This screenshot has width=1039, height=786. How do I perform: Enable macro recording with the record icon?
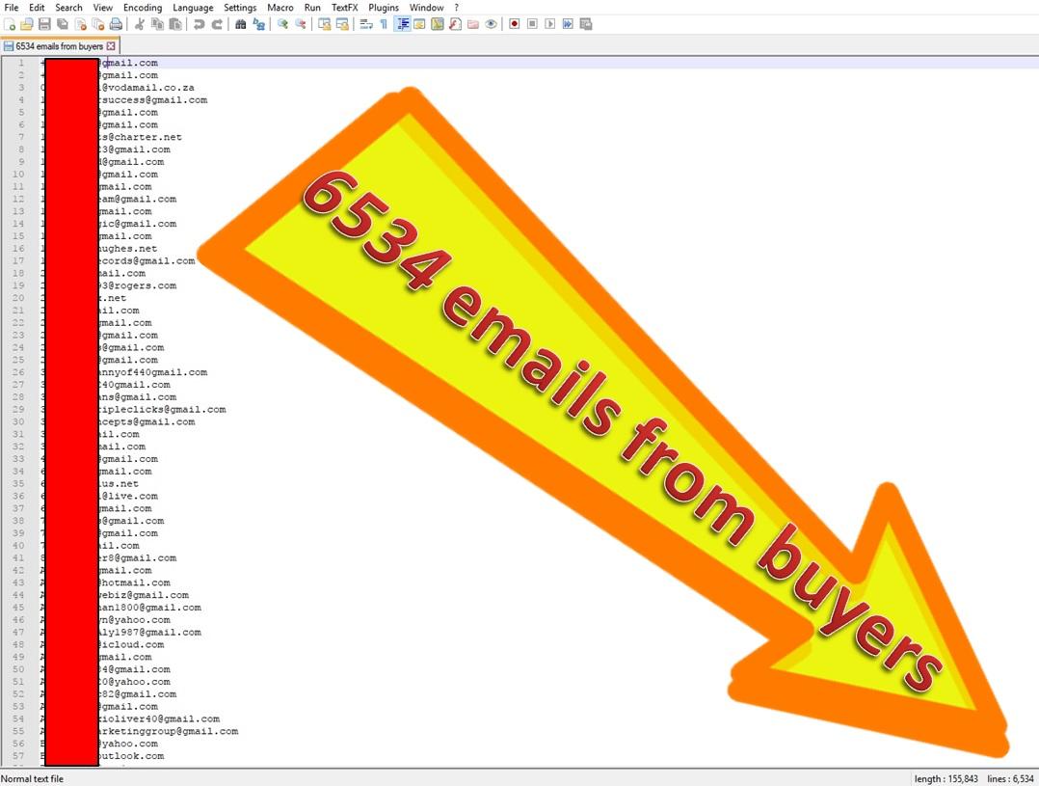pyautogui.click(x=512, y=24)
